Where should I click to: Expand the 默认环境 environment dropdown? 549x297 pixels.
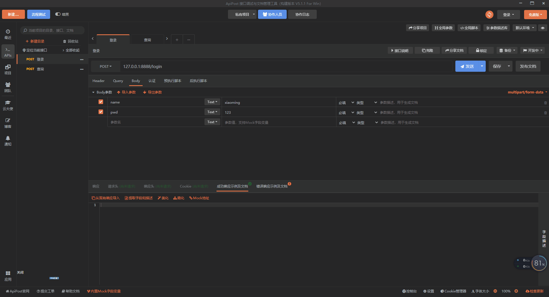525,28
